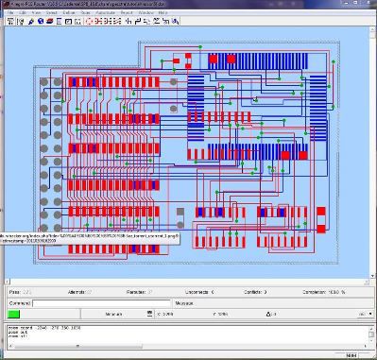Click the rightmost toolbar icon
The height and width of the screenshot is (360, 377).
(176, 21)
